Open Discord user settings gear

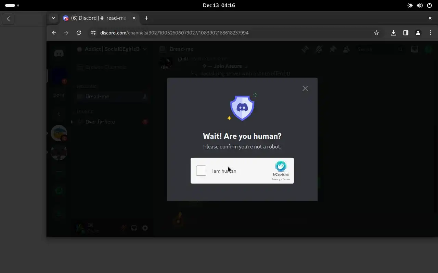point(145,228)
